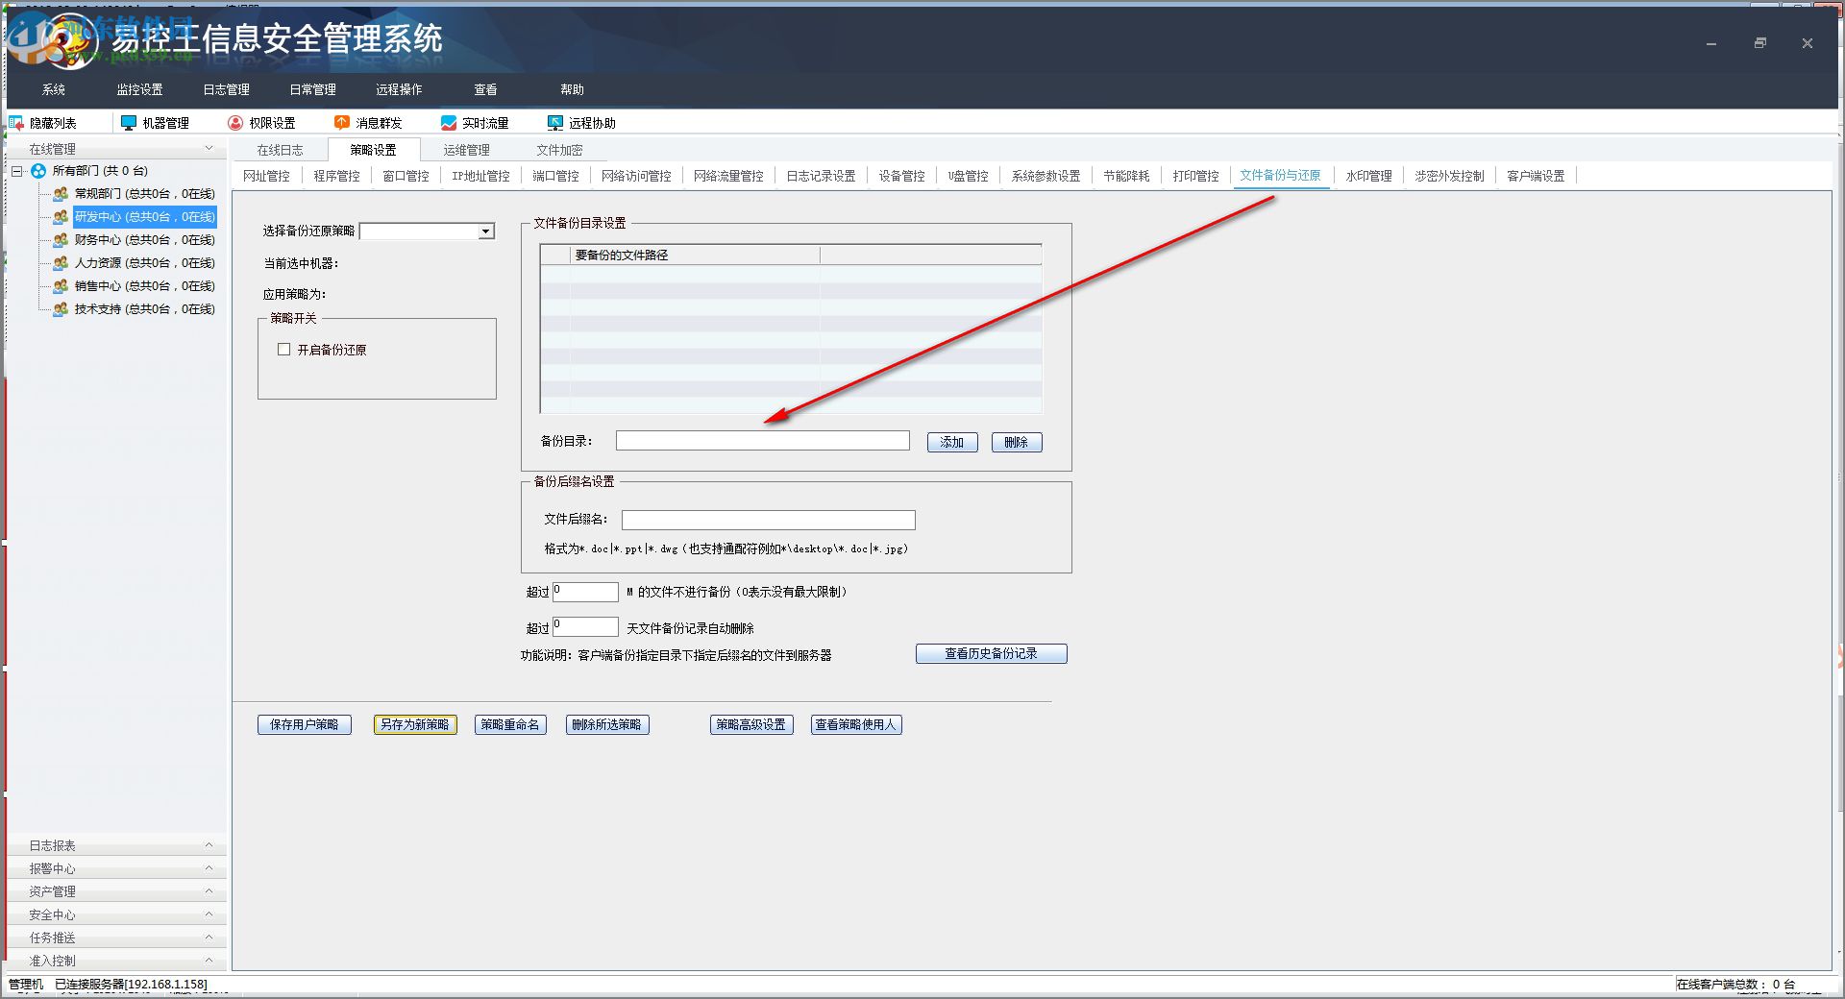Viewport: 1845px width, 999px height.
Task: Select the 日志记录设置 policy tab
Action: coord(821,176)
